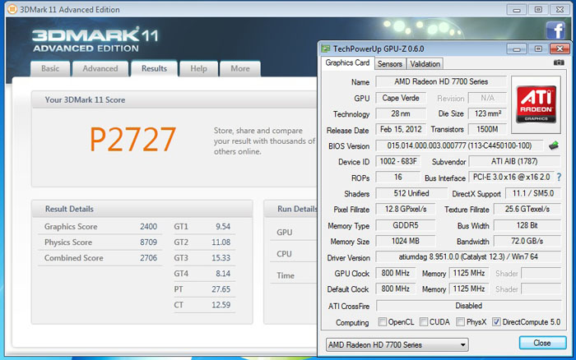Click the GT4 value 8.14
Screen dimensions: 576x360
(223, 274)
